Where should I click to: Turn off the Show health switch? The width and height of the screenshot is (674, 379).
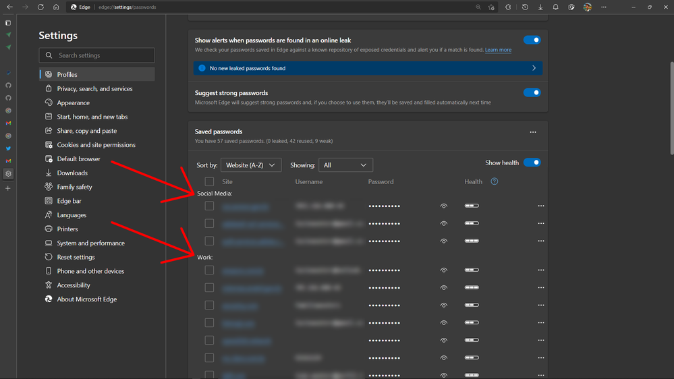click(x=532, y=163)
